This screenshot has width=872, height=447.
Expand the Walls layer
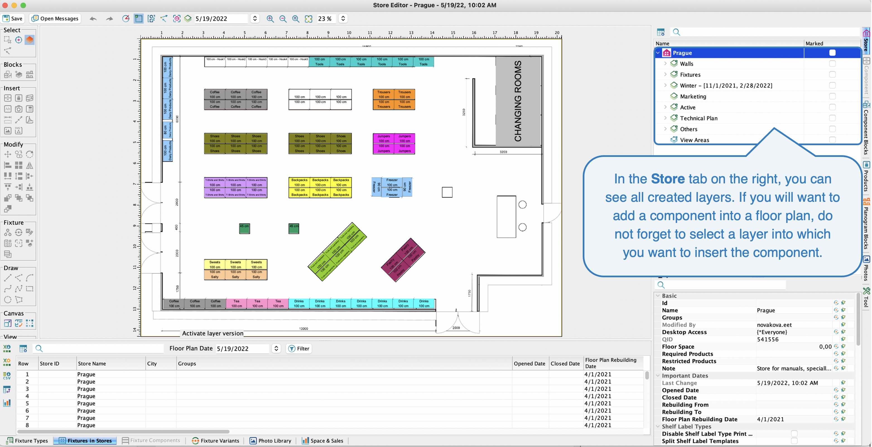pos(665,64)
